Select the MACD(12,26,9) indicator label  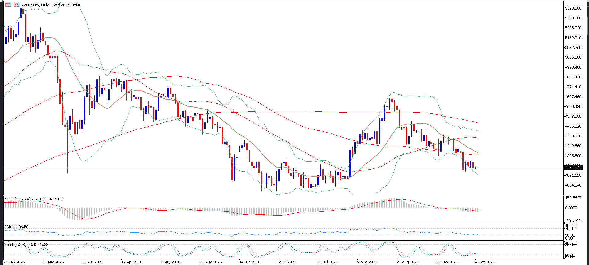tap(34, 199)
